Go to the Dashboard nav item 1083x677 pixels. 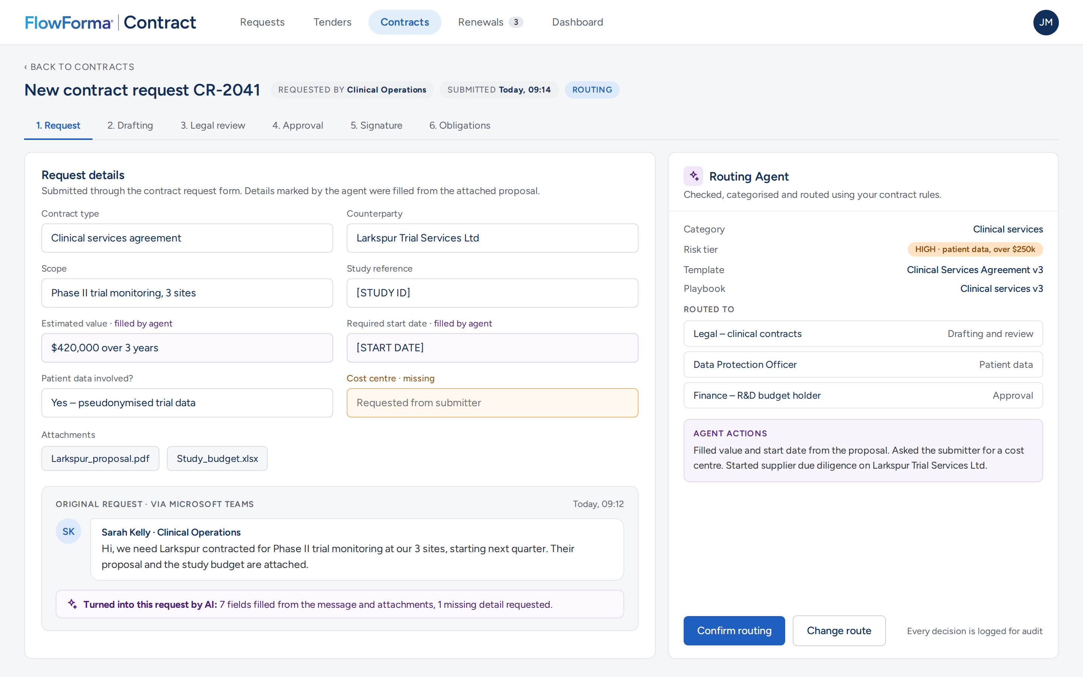click(577, 22)
